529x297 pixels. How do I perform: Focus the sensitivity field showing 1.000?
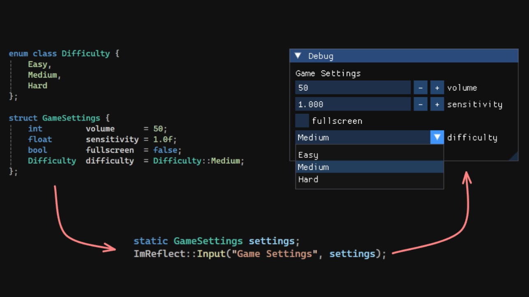pyautogui.click(x=353, y=104)
